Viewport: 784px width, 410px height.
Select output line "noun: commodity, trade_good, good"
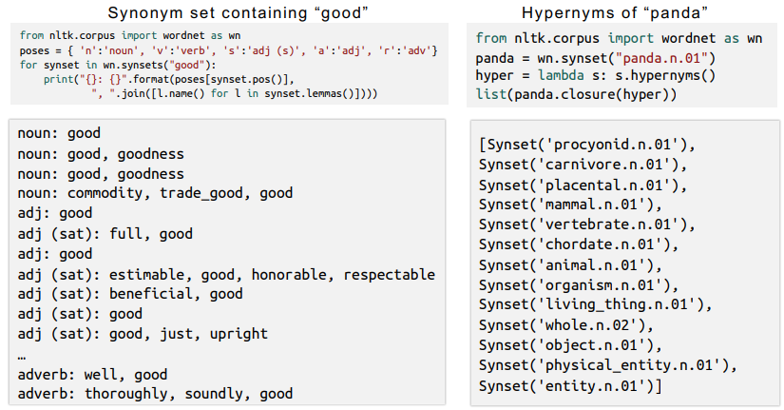[155, 193]
